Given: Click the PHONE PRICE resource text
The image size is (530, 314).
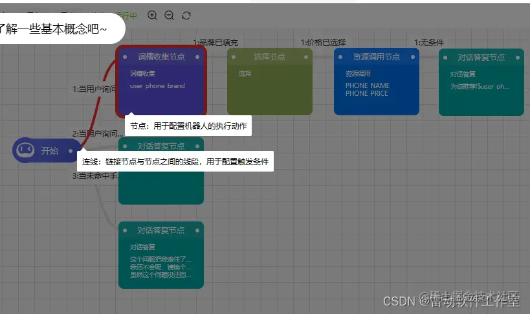Looking at the screenshot, I should point(367,93).
